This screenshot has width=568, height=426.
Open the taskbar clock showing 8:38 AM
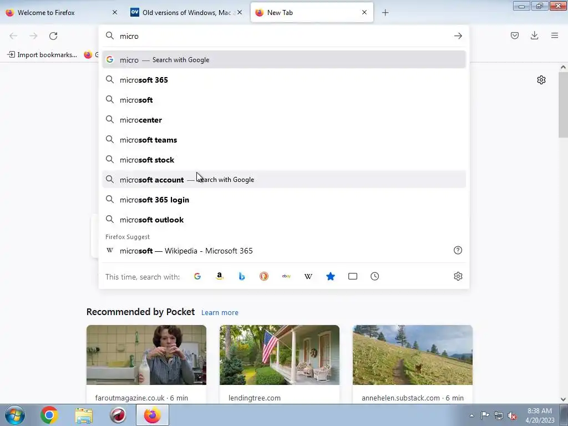click(x=540, y=415)
